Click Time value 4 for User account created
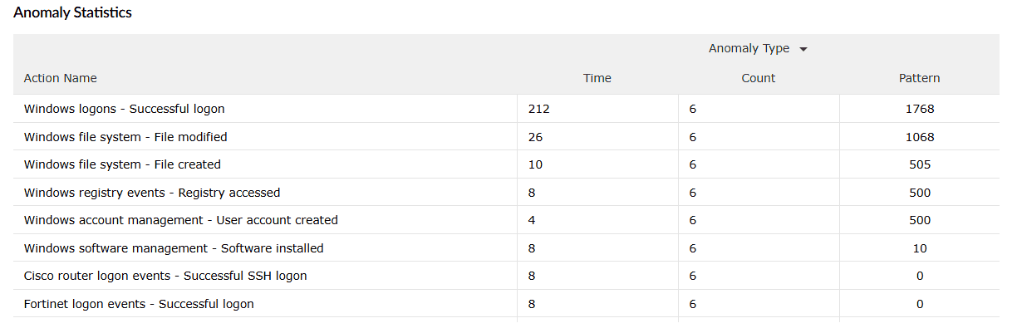The image size is (1017, 333). tap(532, 220)
